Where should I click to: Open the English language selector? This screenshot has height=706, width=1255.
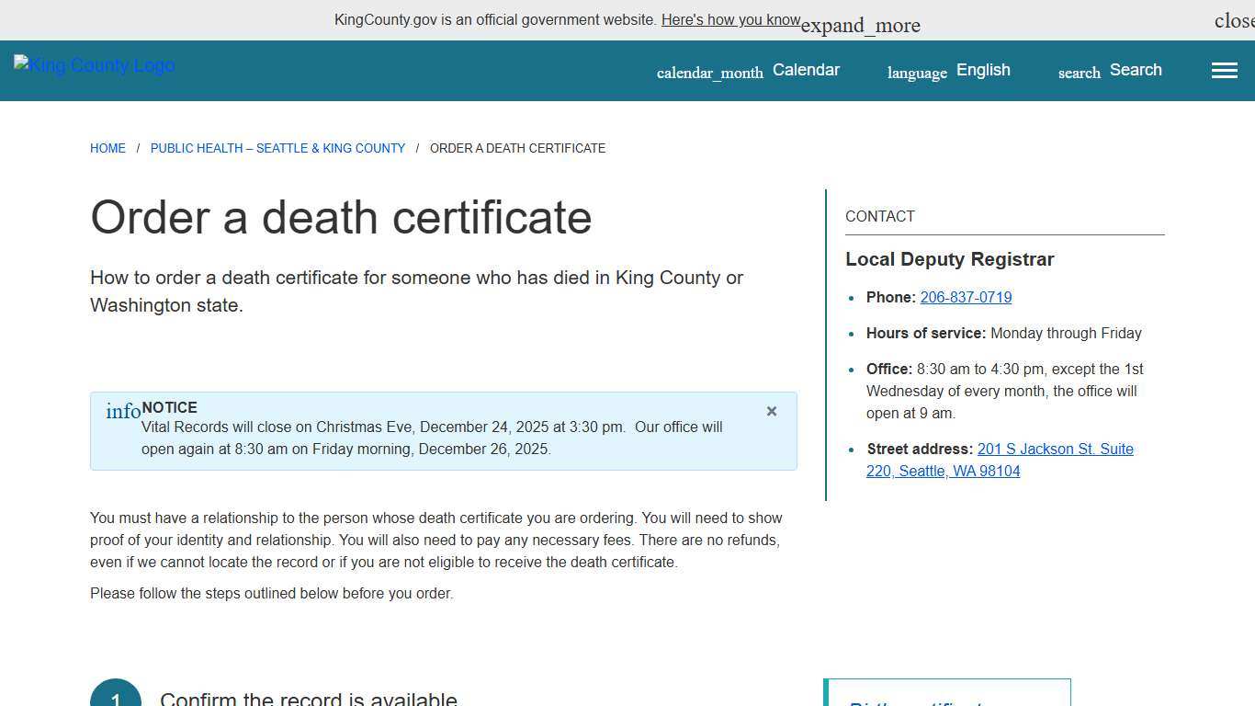click(x=983, y=69)
